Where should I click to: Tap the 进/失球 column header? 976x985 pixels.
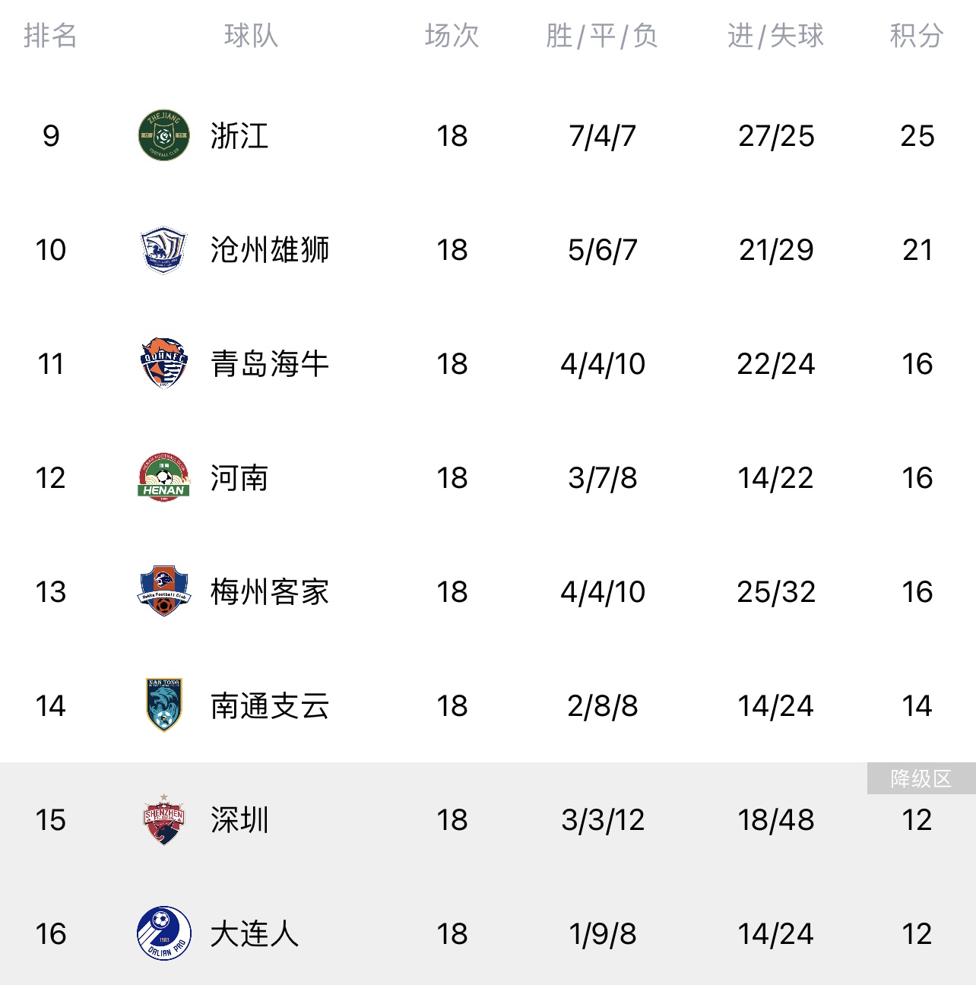(775, 36)
